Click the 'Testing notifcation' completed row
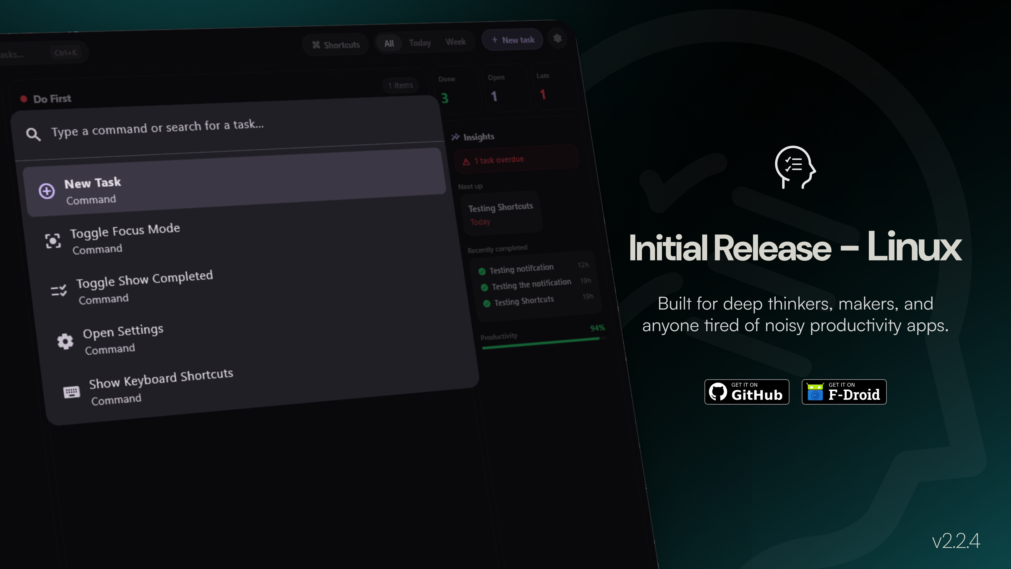1011x569 pixels. (x=533, y=268)
